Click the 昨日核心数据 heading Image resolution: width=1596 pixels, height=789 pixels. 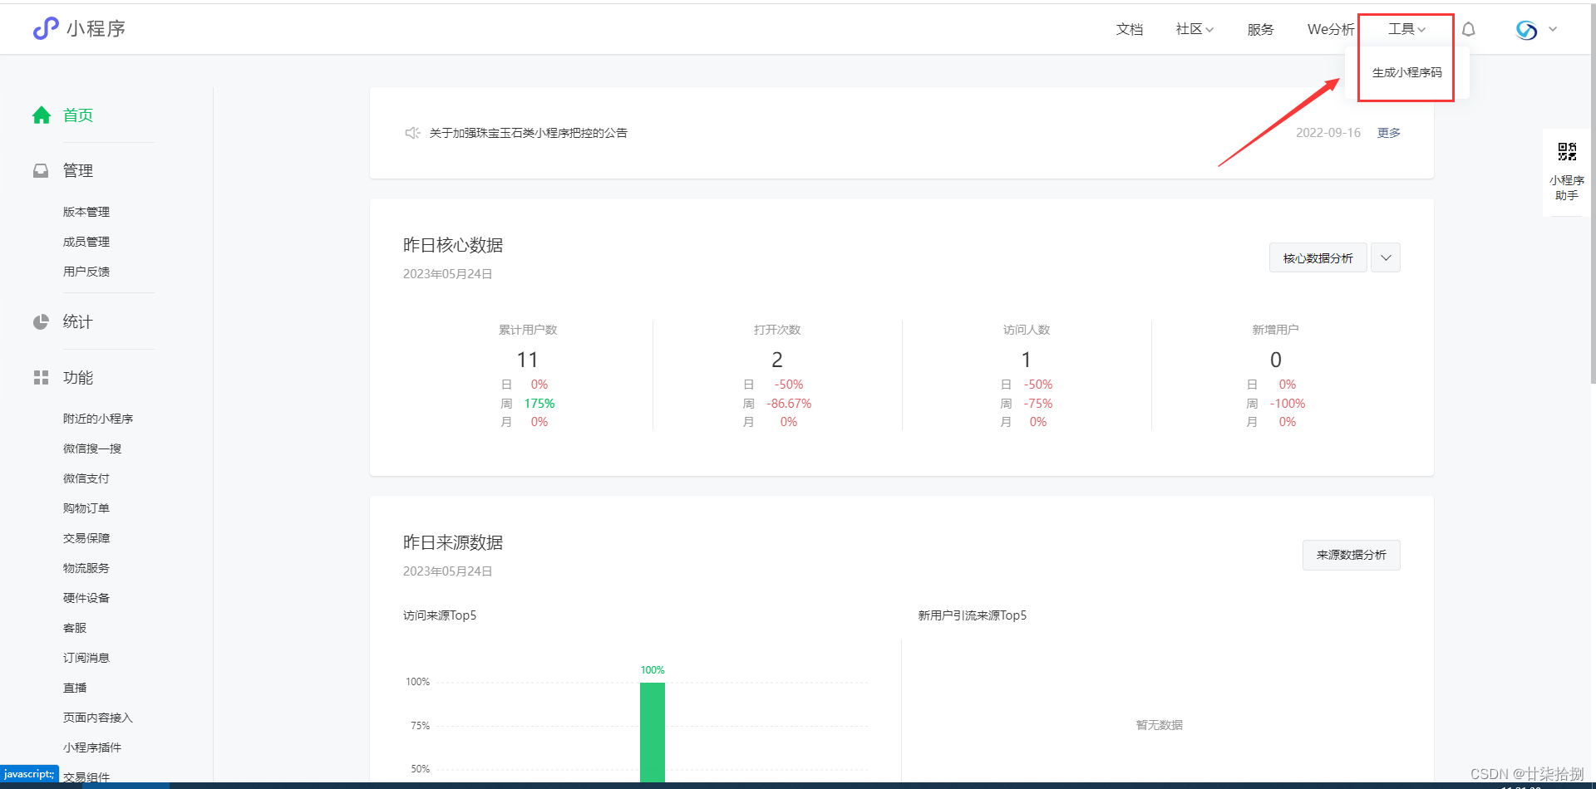pyautogui.click(x=453, y=245)
